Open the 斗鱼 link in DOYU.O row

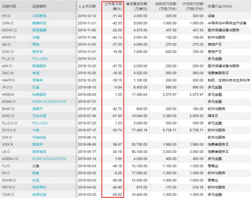click(x=36, y=130)
